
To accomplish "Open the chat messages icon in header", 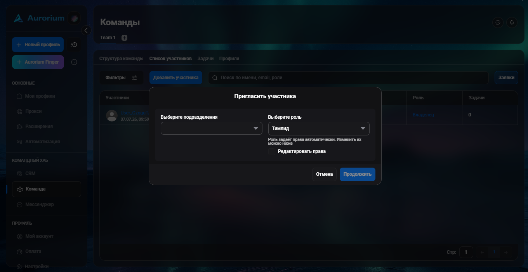I will [498, 23].
